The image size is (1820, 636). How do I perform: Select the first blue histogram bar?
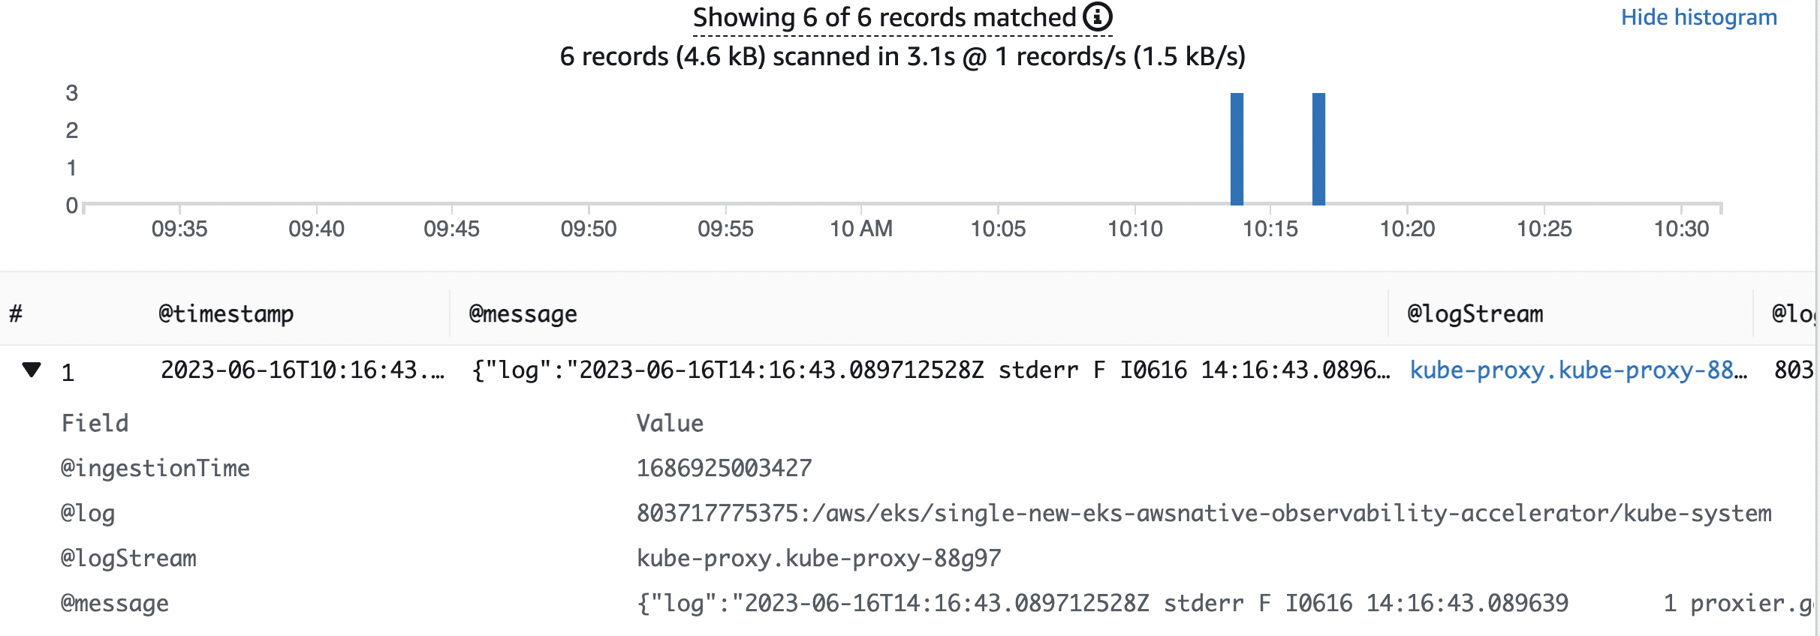coord(1237,148)
